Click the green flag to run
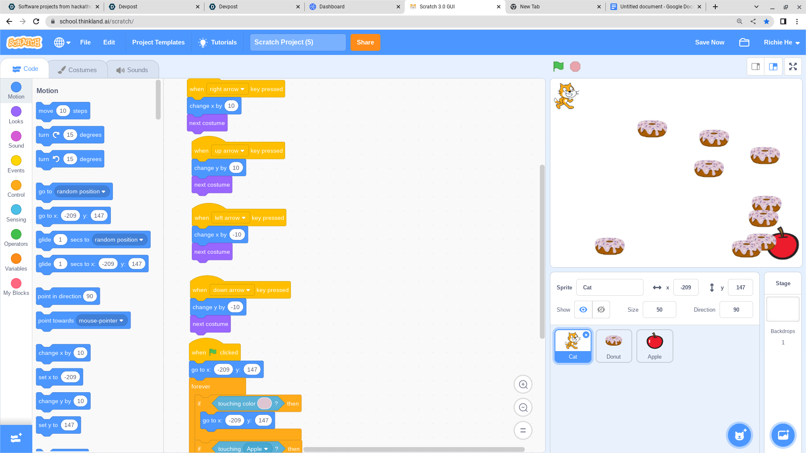806x453 pixels. point(558,66)
